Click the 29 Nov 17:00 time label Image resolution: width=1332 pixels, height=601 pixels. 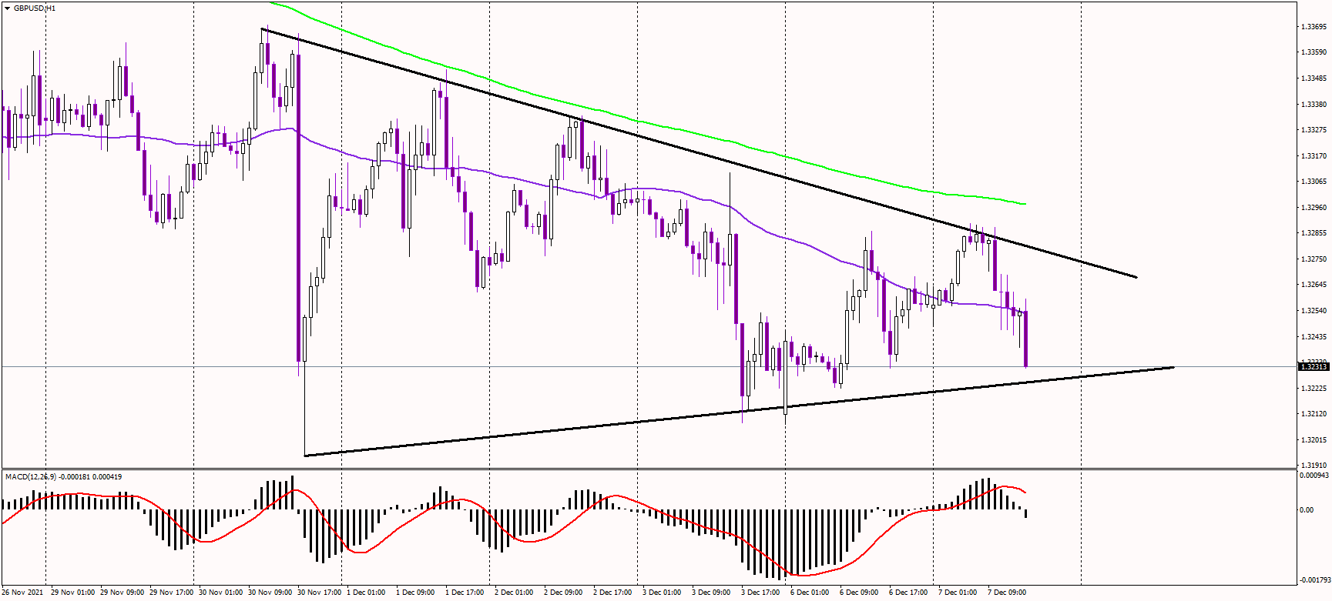coord(172,593)
